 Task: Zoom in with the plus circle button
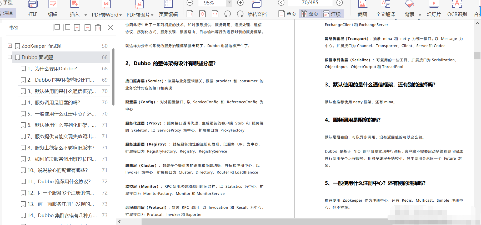point(240,3)
